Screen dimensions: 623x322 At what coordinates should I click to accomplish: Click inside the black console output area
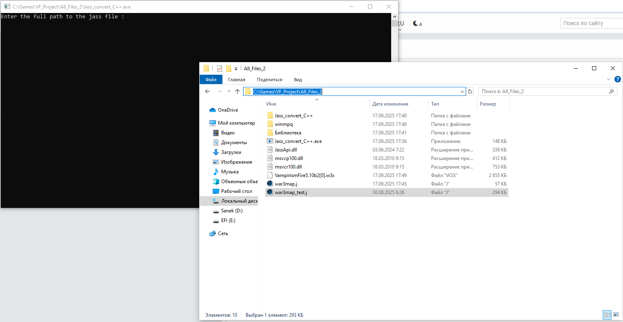click(196, 110)
